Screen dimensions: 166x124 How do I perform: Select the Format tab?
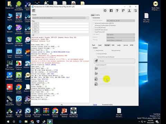click(x=107, y=45)
